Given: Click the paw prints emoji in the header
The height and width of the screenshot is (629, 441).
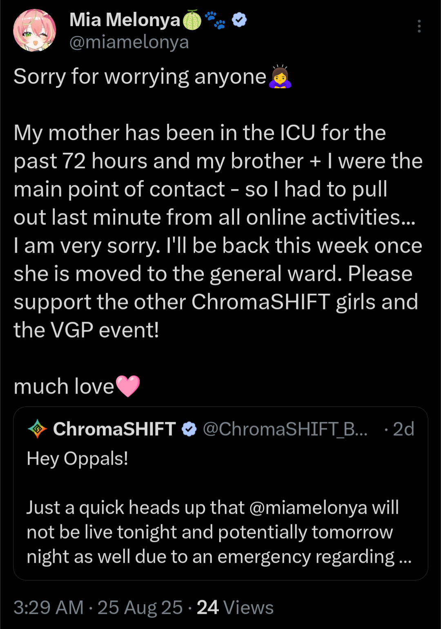Looking at the screenshot, I should pyautogui.click(x=215, y=20).
